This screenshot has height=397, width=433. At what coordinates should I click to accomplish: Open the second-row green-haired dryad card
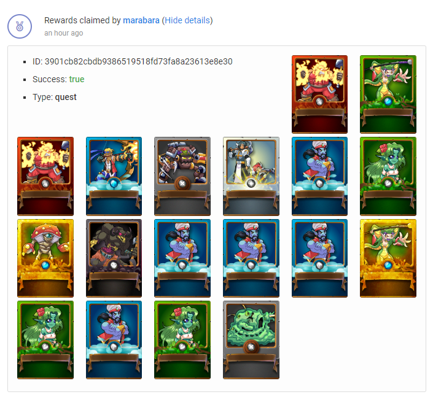[388, 176]
